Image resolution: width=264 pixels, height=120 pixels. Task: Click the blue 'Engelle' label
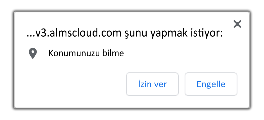tap(211, 85)
